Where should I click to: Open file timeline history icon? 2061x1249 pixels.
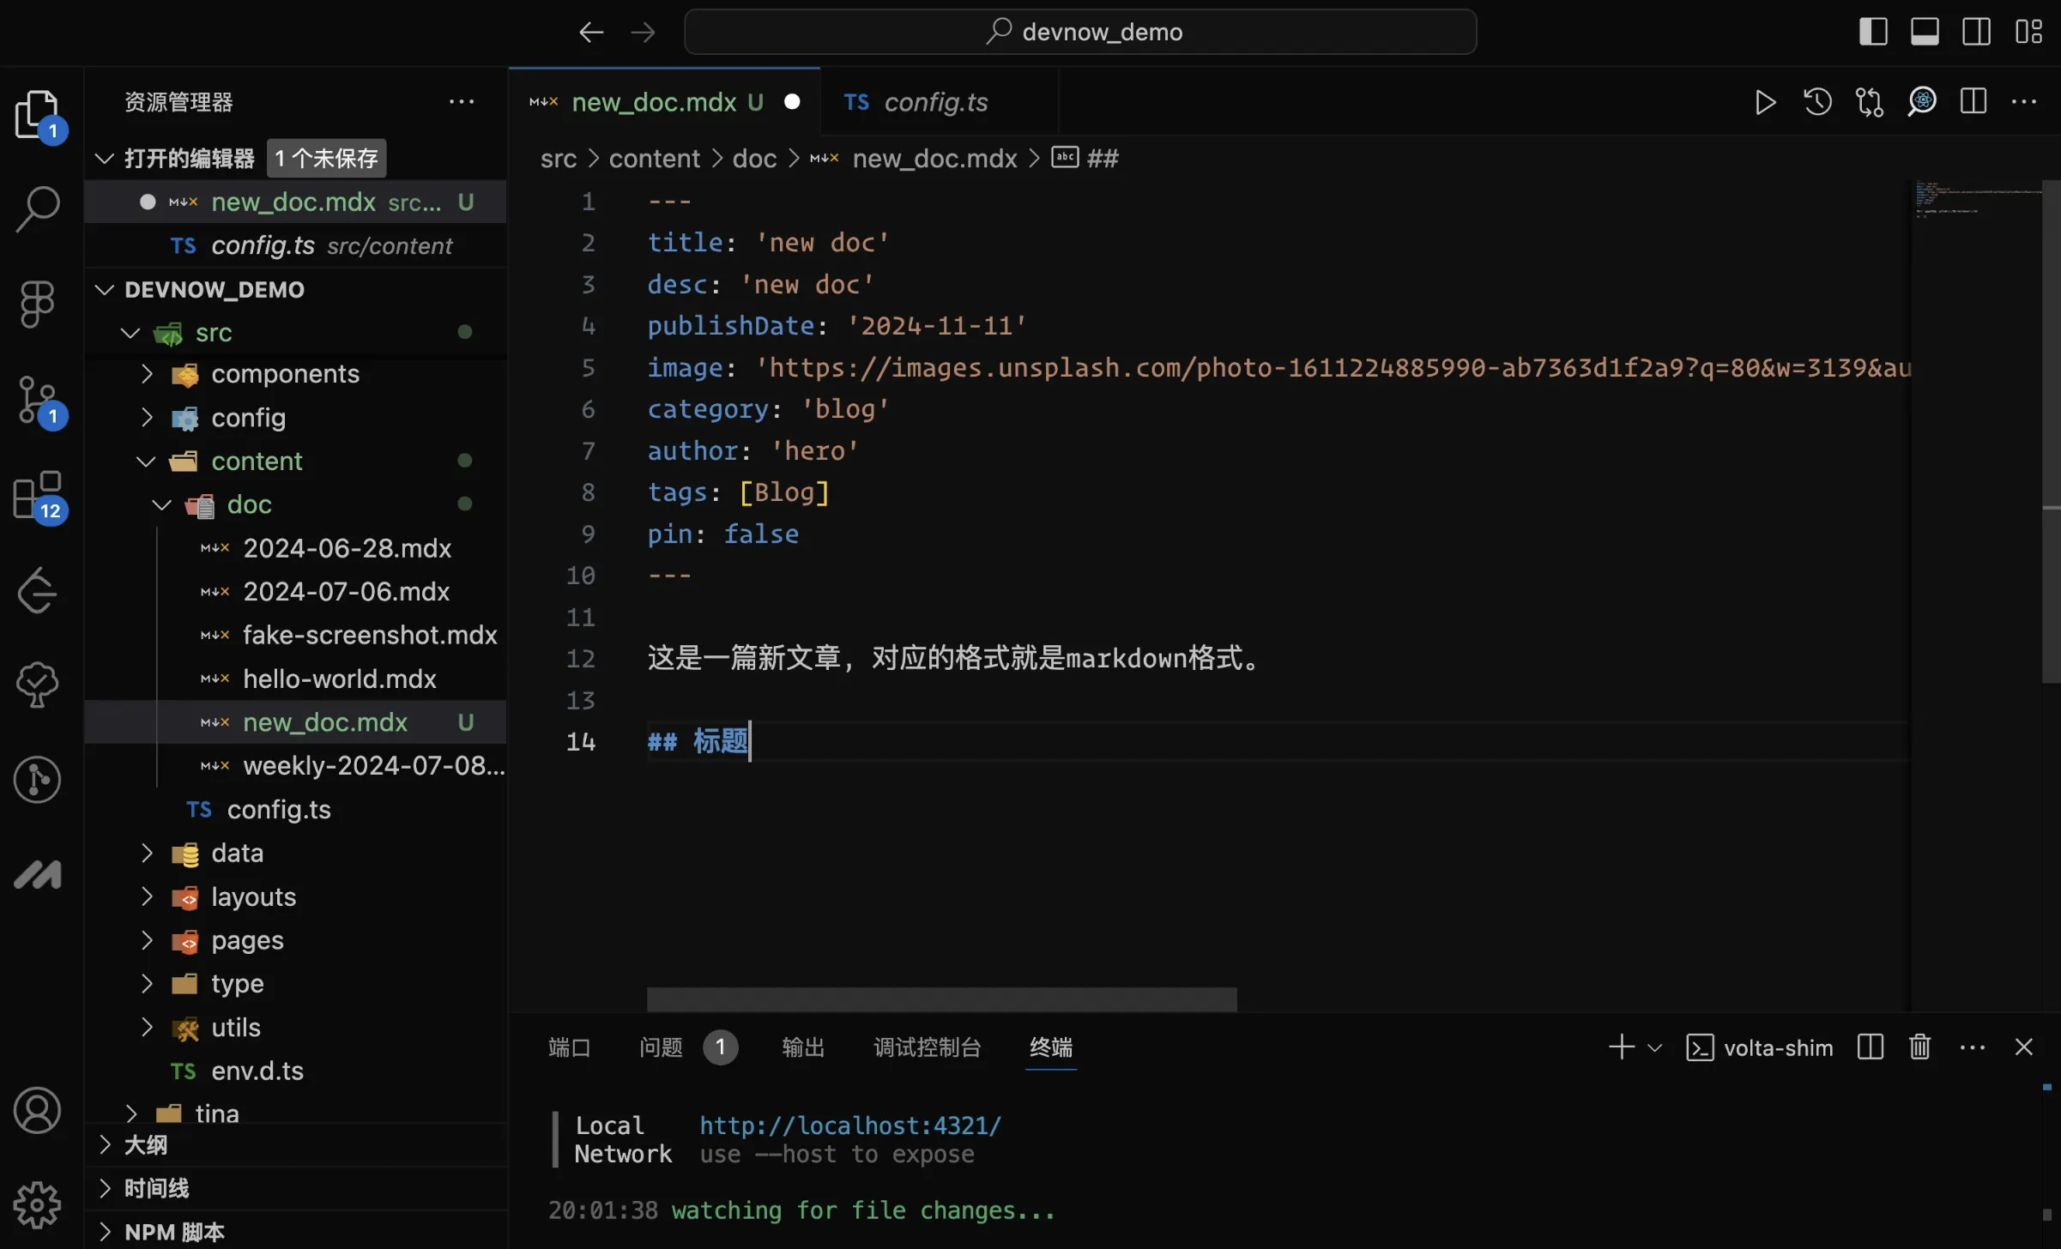coord(1817,103)
